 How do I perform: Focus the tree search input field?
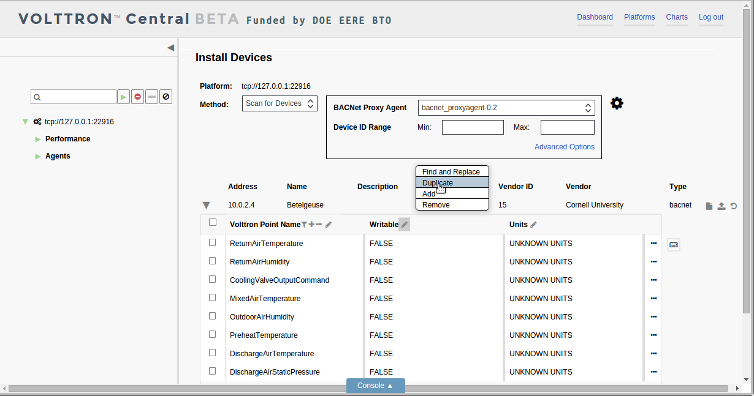point(74,97)
